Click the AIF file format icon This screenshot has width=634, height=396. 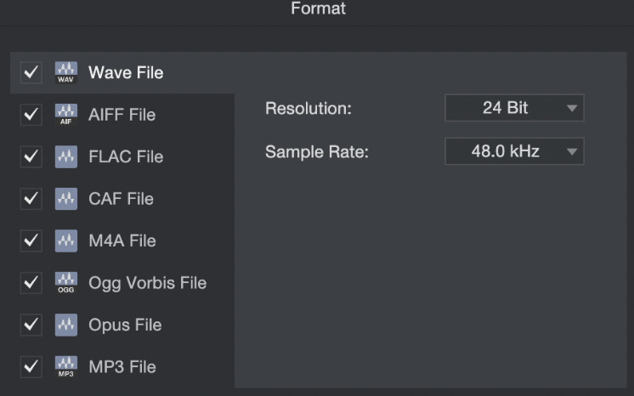tap(66, 115)
